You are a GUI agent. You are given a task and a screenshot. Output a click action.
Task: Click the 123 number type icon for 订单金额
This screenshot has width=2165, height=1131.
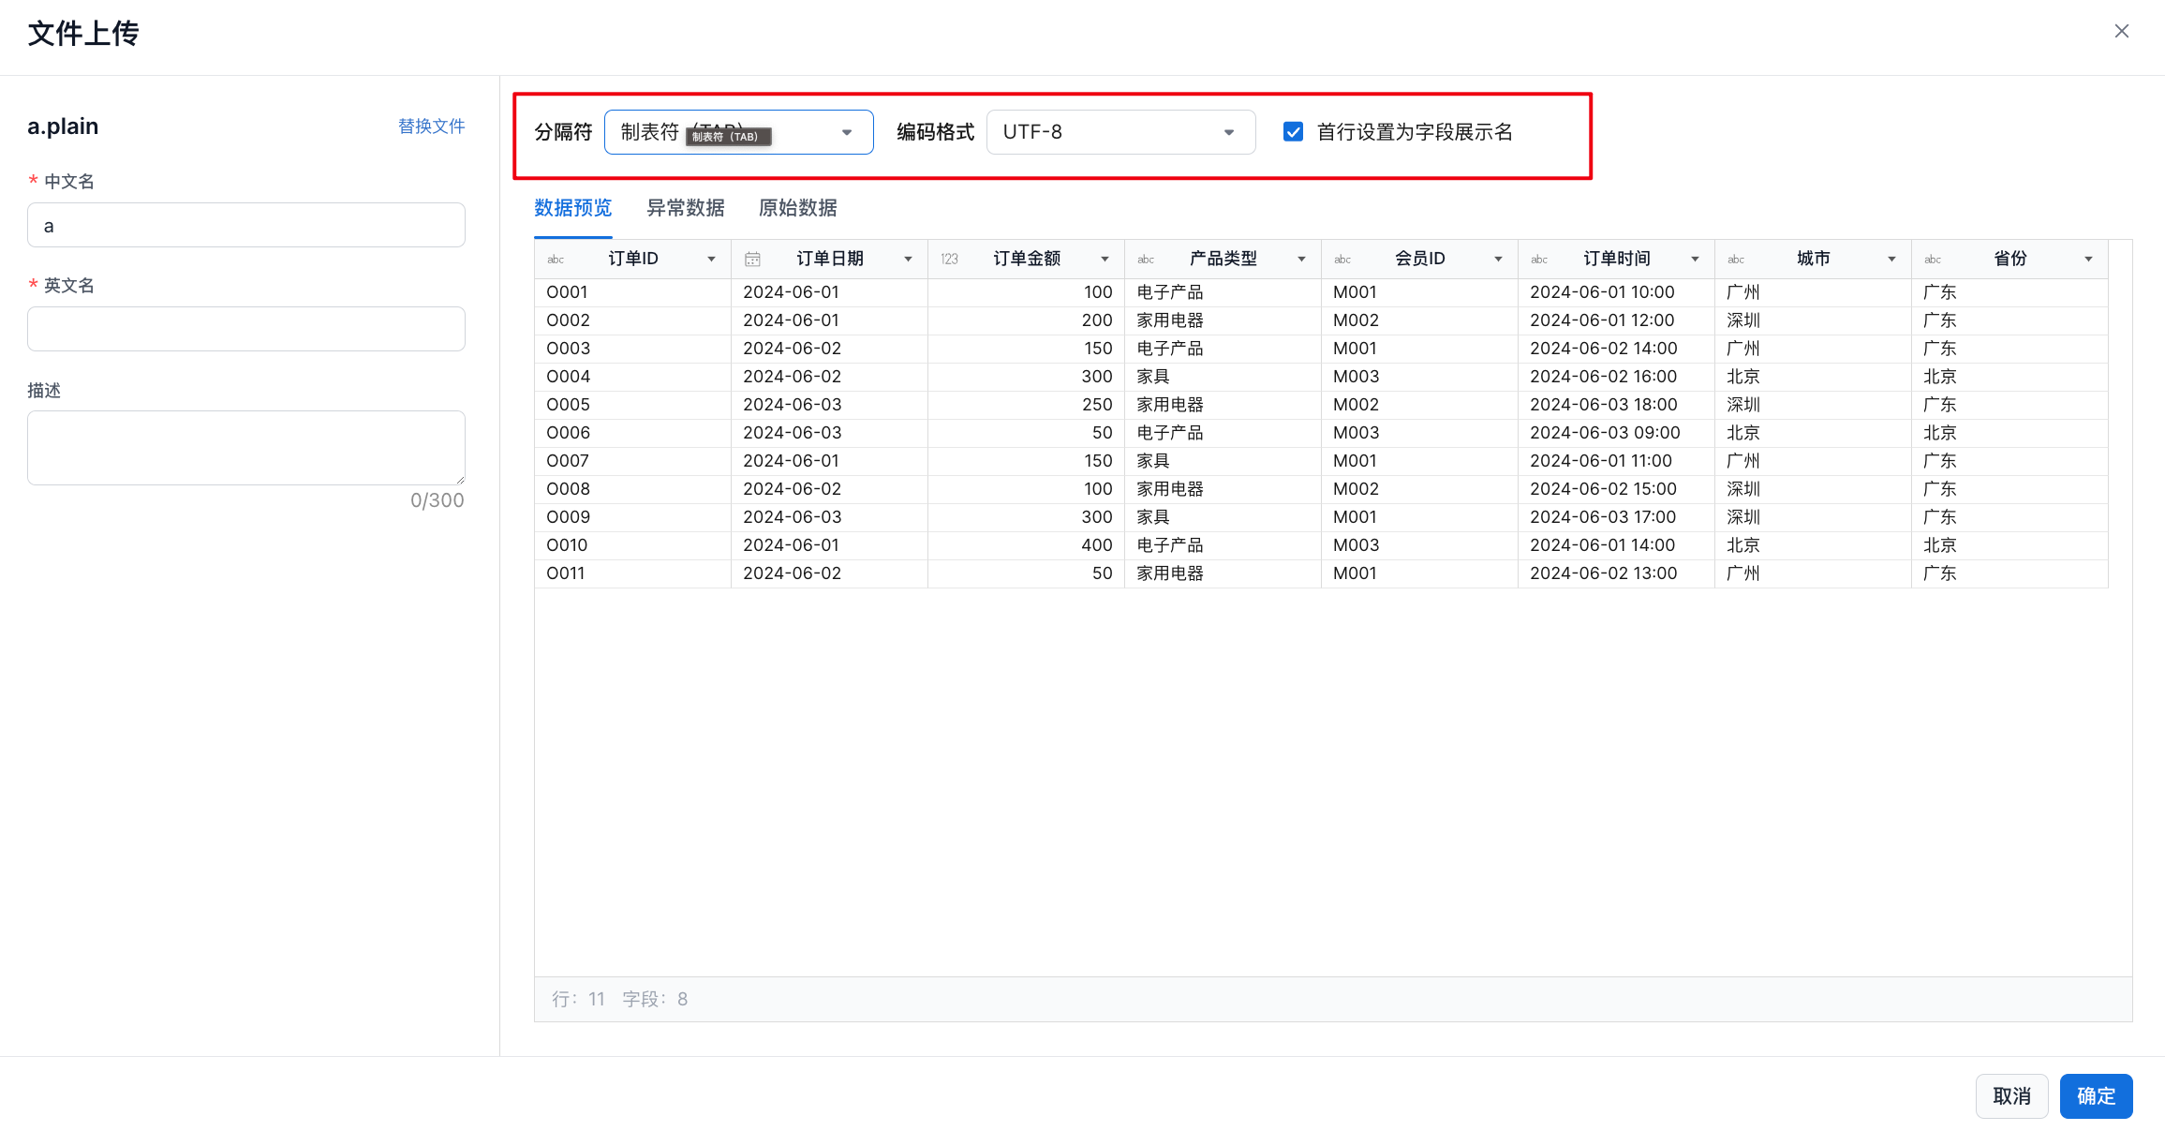pyautogui.click(x=949, y=260)
